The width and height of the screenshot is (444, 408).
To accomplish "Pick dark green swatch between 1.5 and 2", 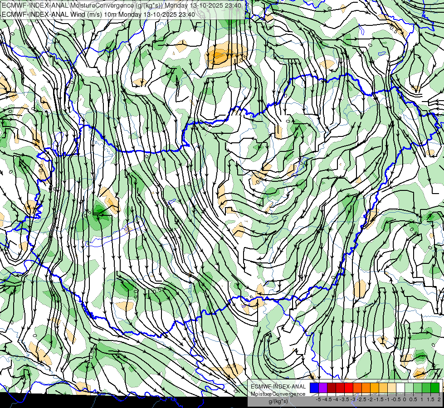I will pos(435,388).
